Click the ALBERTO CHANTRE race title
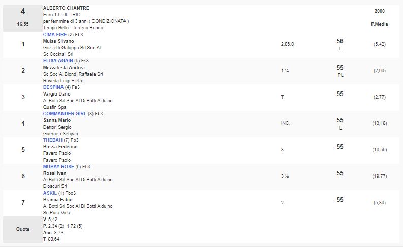The height and width of the screenshot is (250, 403). (x=66, y=8)
